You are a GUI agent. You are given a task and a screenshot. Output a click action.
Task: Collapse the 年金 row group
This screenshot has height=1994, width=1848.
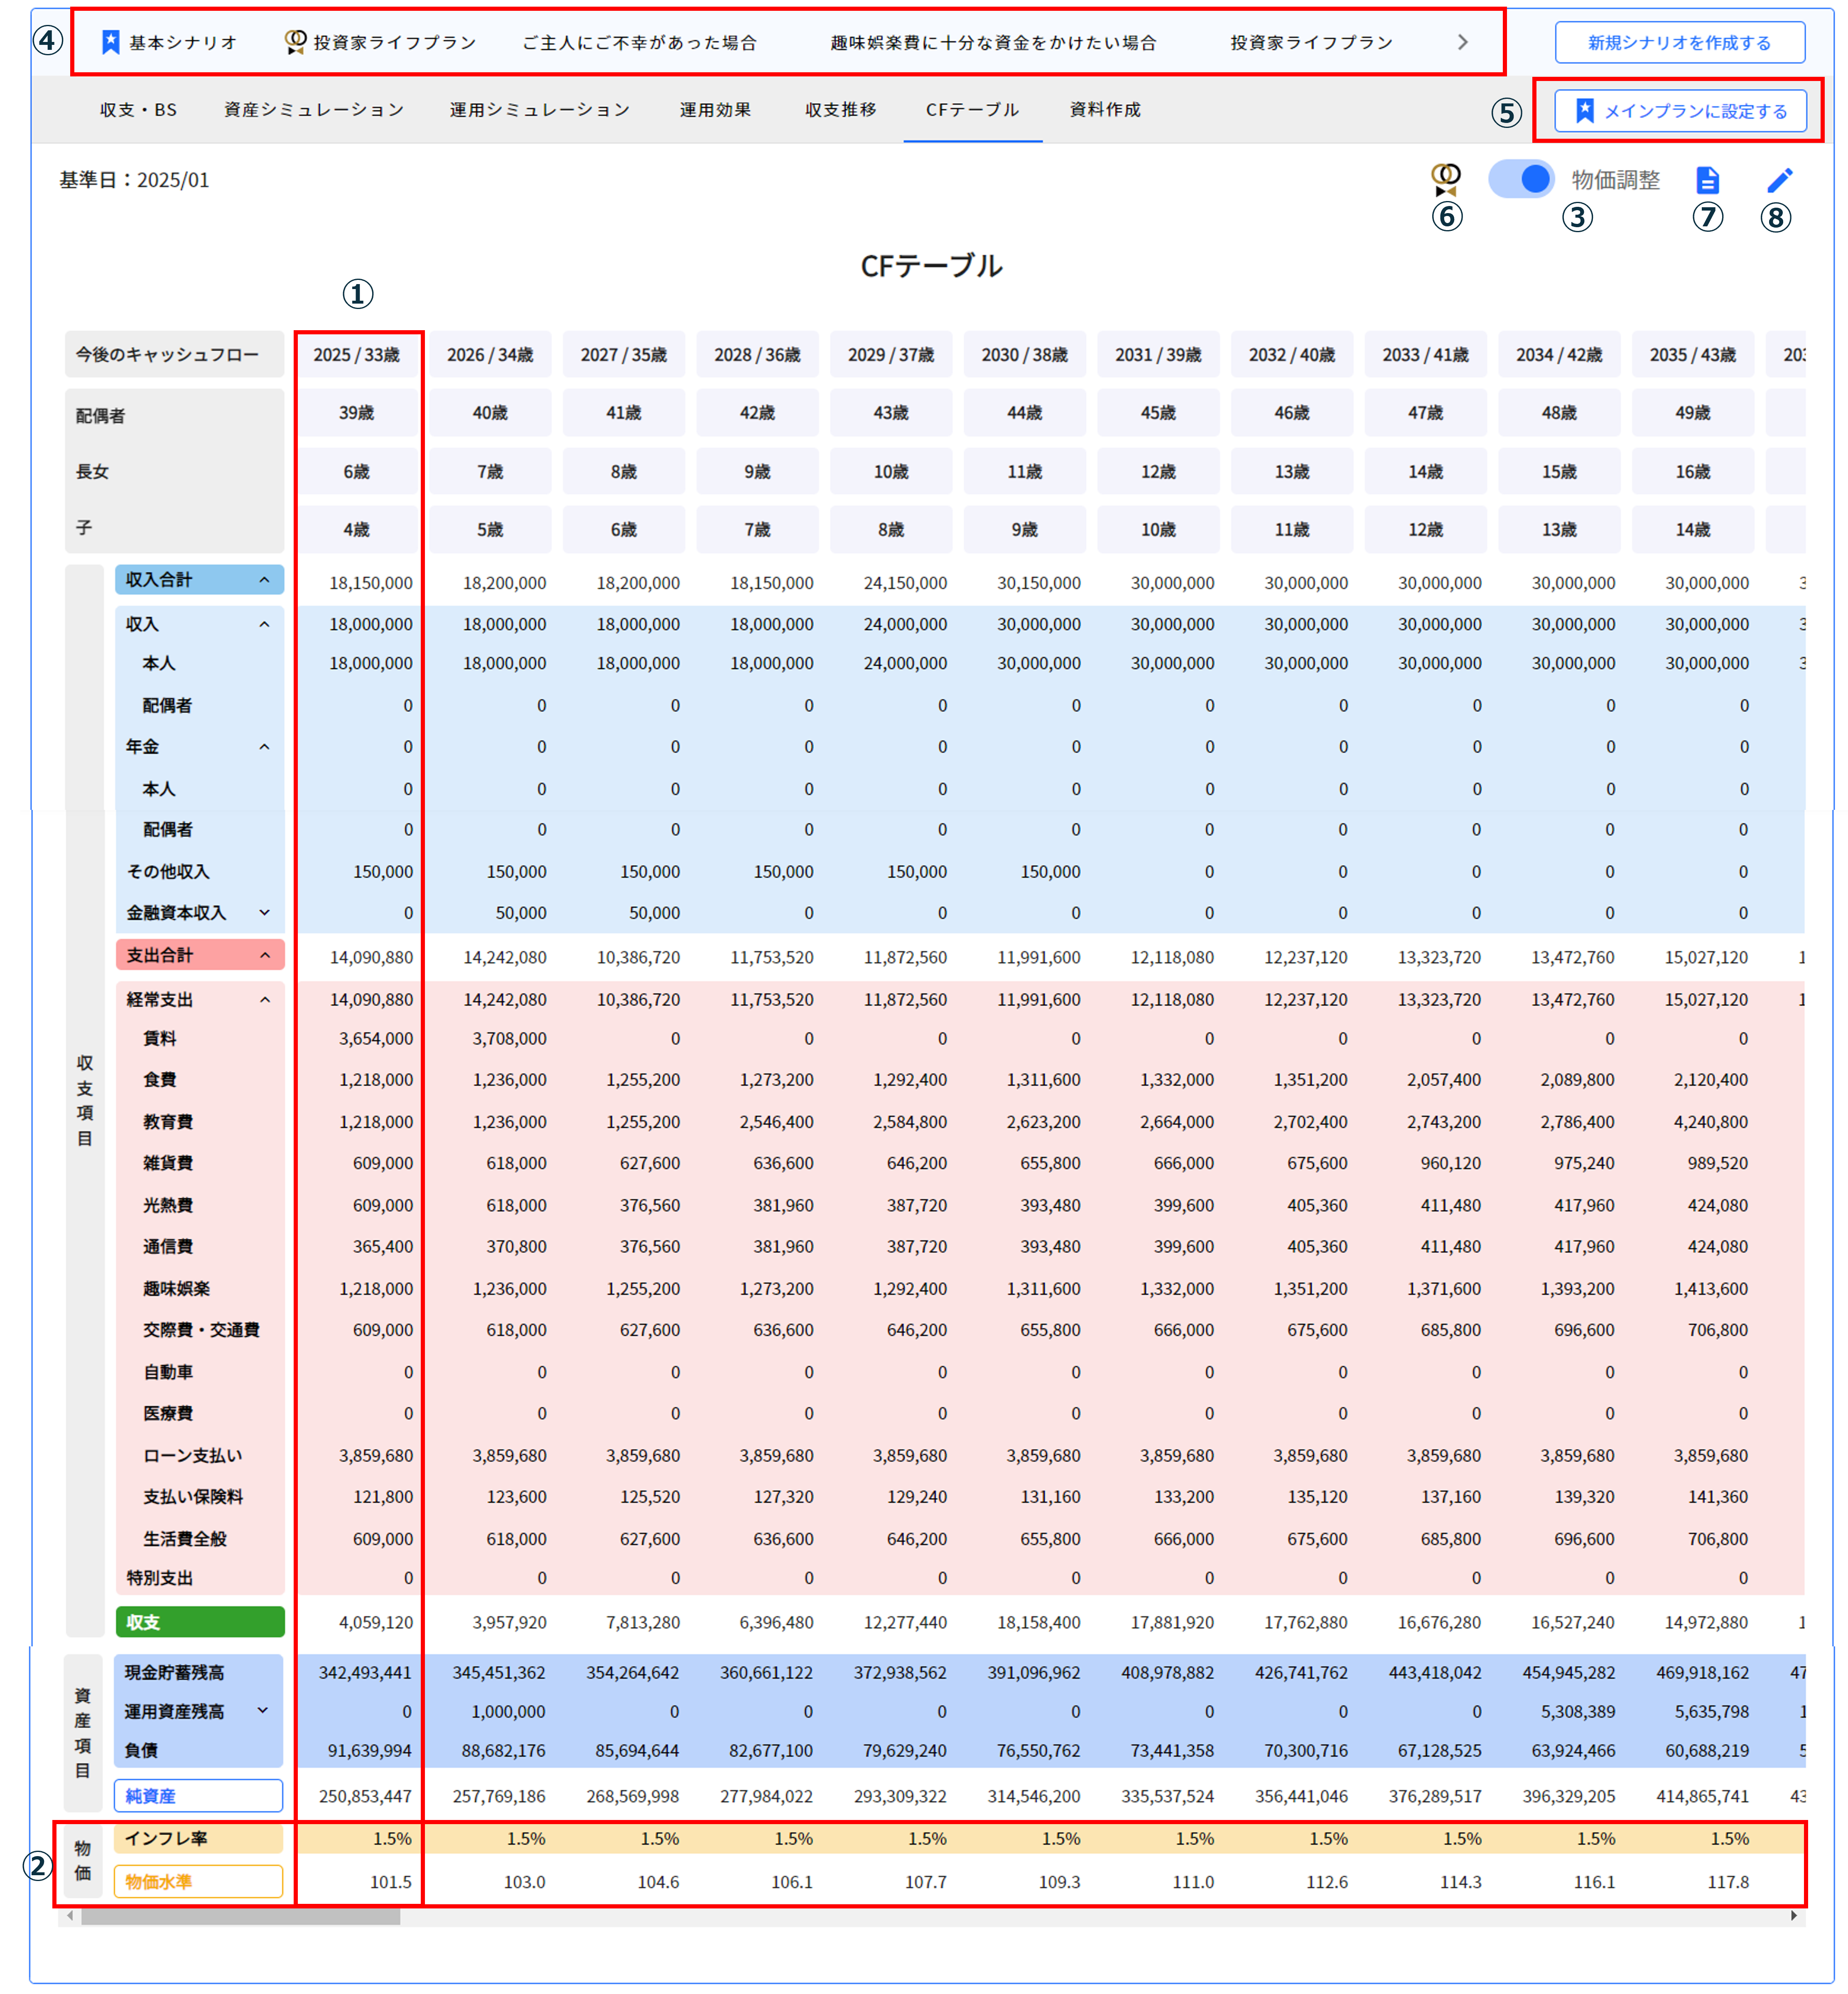click(264, 747)
